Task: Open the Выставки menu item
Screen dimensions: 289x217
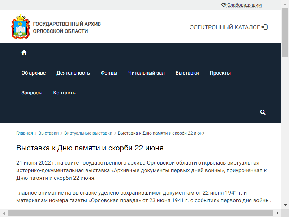Action: (x=187, y=73)
